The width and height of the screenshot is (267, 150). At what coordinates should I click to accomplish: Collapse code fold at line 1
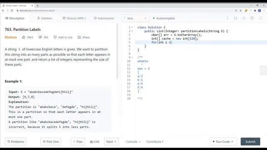(132, 27)
